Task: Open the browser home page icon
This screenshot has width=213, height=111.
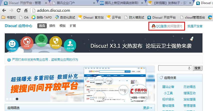Action: tap(26, 10)
